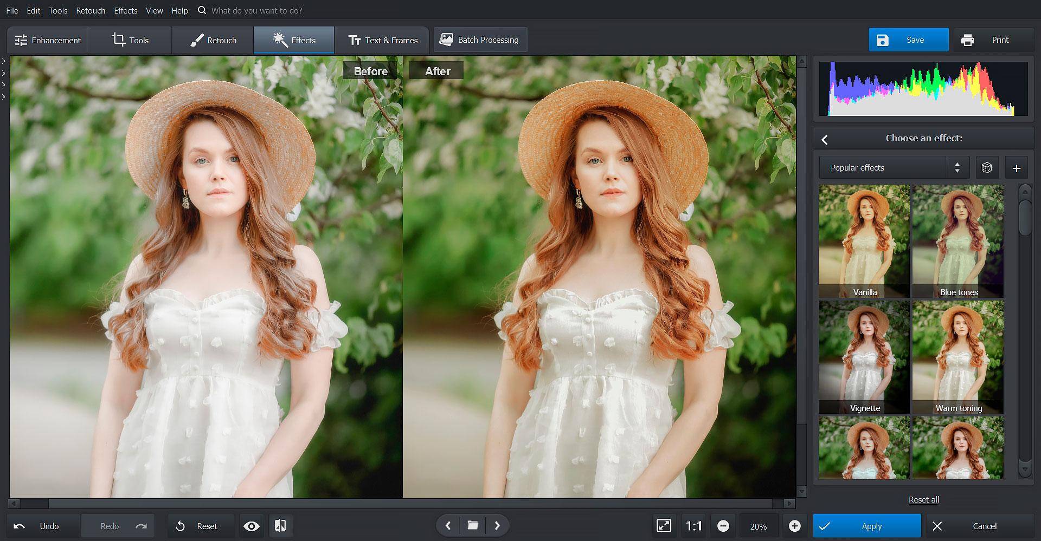Screen dimensions: 1041x541
Task: Click the Print button
Action: click(994, 40)
